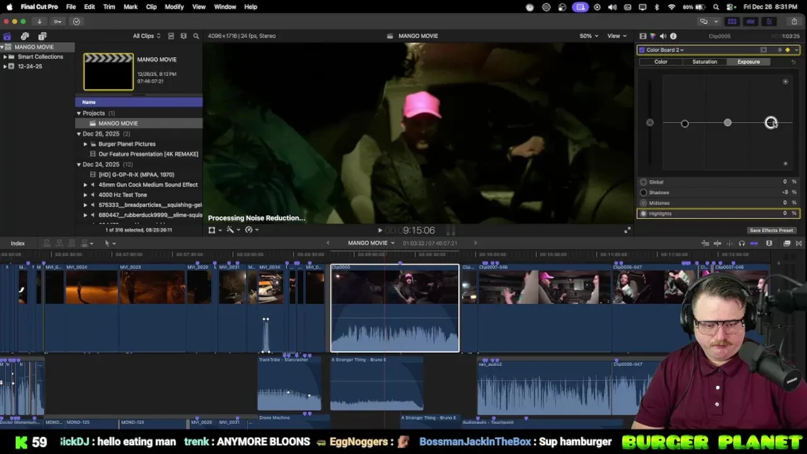807x454 pixels.
Task: Open the MANGO MOVIE timeline history dropdown
Action: [371, 243]
